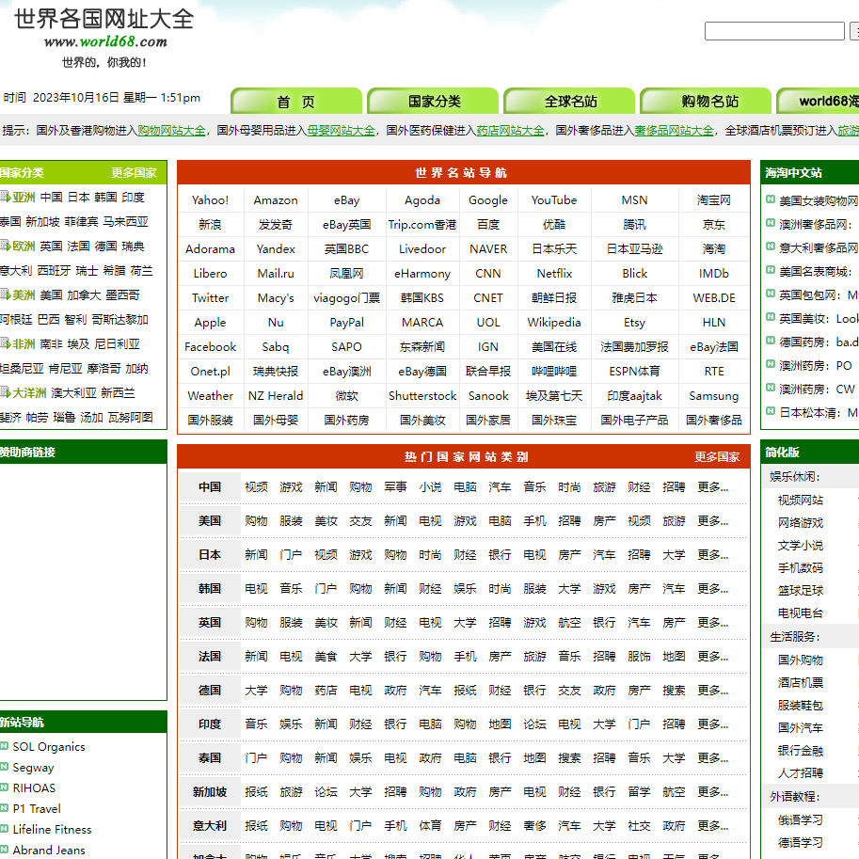Image resolution: width=859 pixels, height=859 pixels.
Task: Open 药店 in the 德国 row
Action: [x=326, y=691]
